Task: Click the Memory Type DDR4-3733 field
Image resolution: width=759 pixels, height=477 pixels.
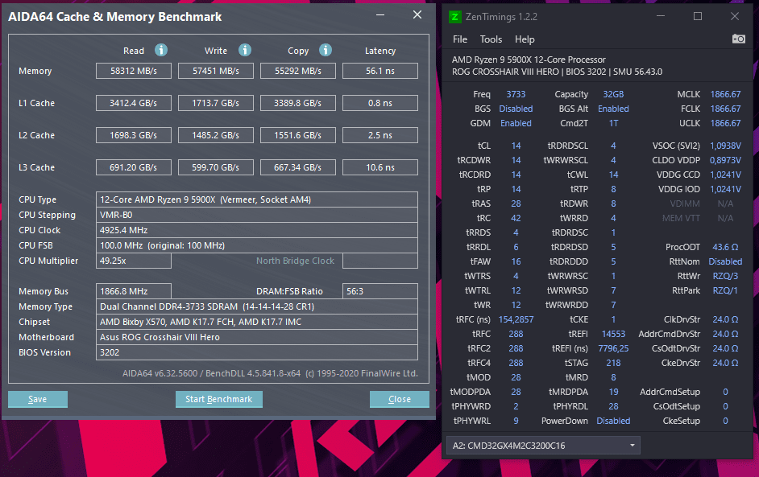Action: tap(257, 306)
